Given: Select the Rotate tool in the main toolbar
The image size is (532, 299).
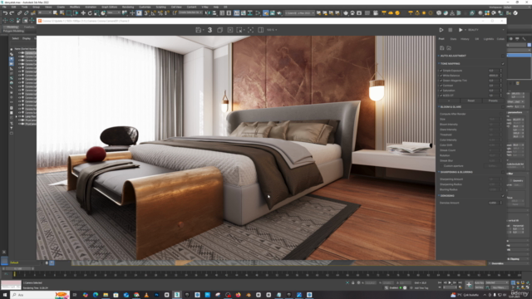Looking at the screenshot, I should [x=90, y=13].
